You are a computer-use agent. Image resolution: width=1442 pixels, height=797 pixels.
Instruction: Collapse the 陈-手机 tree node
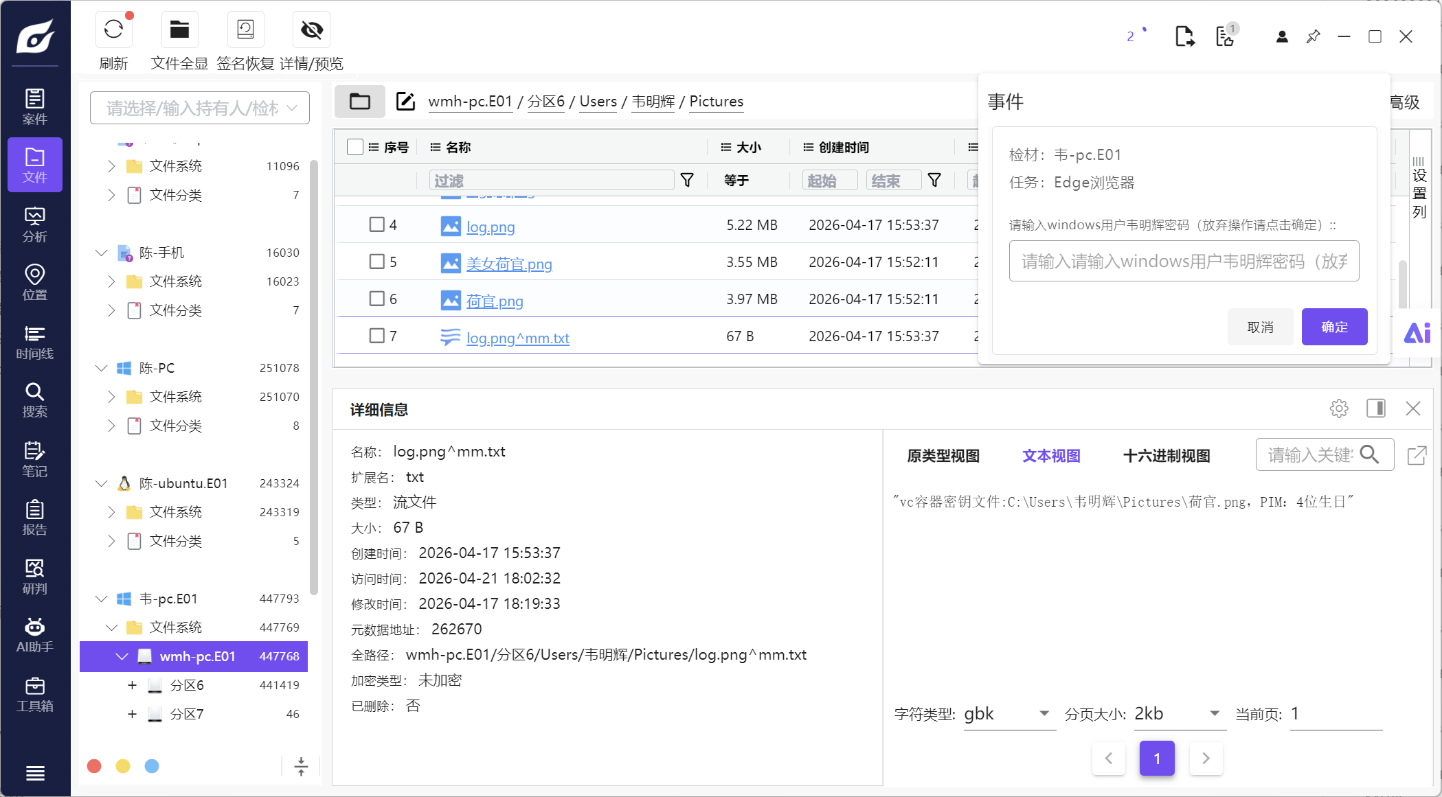coord(101,253)
